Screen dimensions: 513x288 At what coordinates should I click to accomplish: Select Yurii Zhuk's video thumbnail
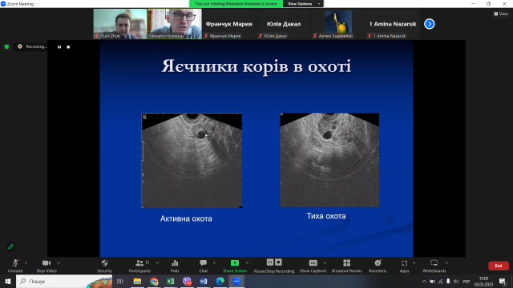[120, 24]
